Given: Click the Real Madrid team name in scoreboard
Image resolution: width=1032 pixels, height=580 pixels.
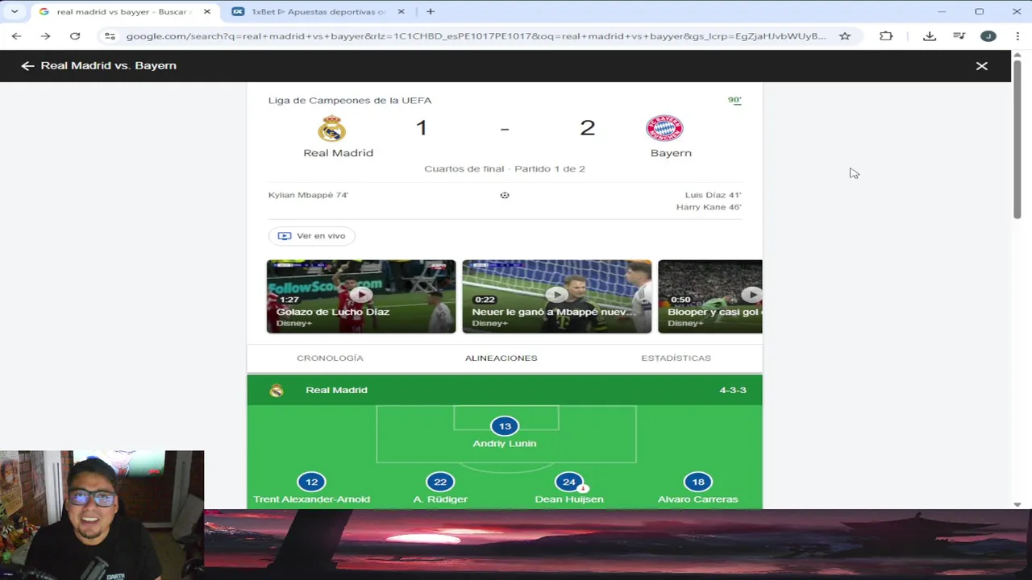Looking at the screenshot, I should click(x=338, y=153).
